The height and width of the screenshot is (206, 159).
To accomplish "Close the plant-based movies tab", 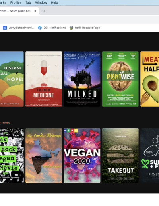I will pyautogui.click(x=35, y=11).
